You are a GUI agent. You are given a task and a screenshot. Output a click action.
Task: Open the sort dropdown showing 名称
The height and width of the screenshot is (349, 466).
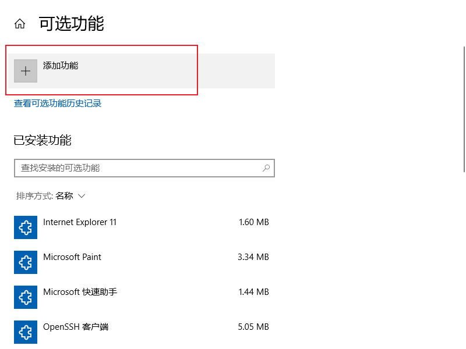(70, 196)
